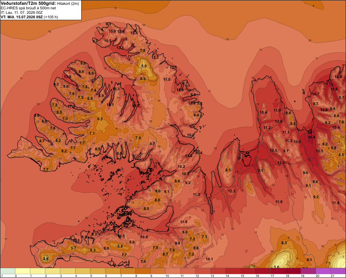Click the 1.6 temperature label near the glacier
This screenshot has width=346, height=278.
click(276, 267)
